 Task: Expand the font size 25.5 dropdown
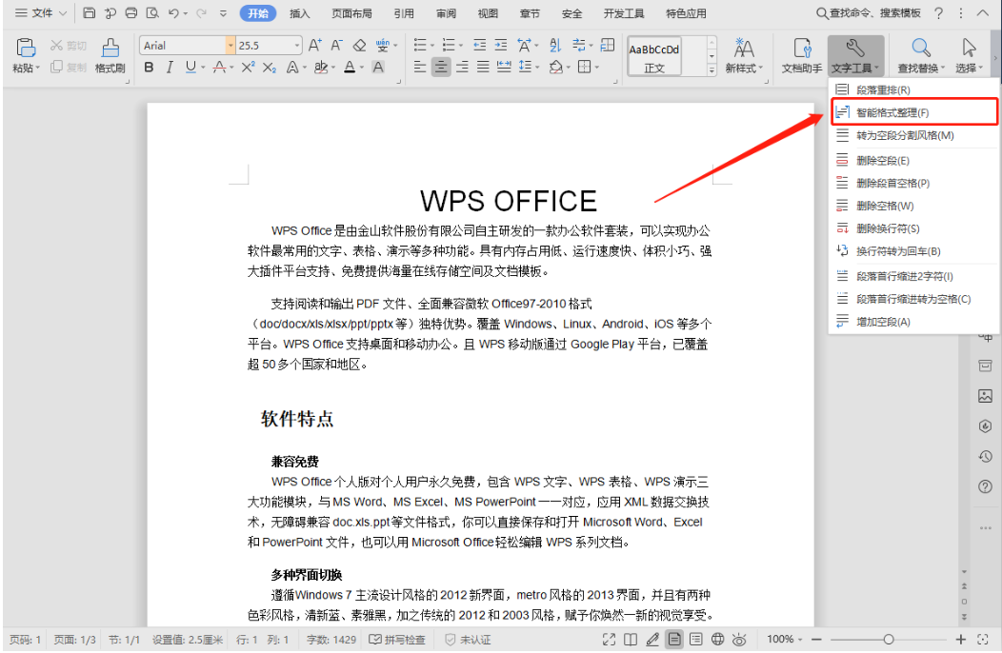[x=297, y=46]
